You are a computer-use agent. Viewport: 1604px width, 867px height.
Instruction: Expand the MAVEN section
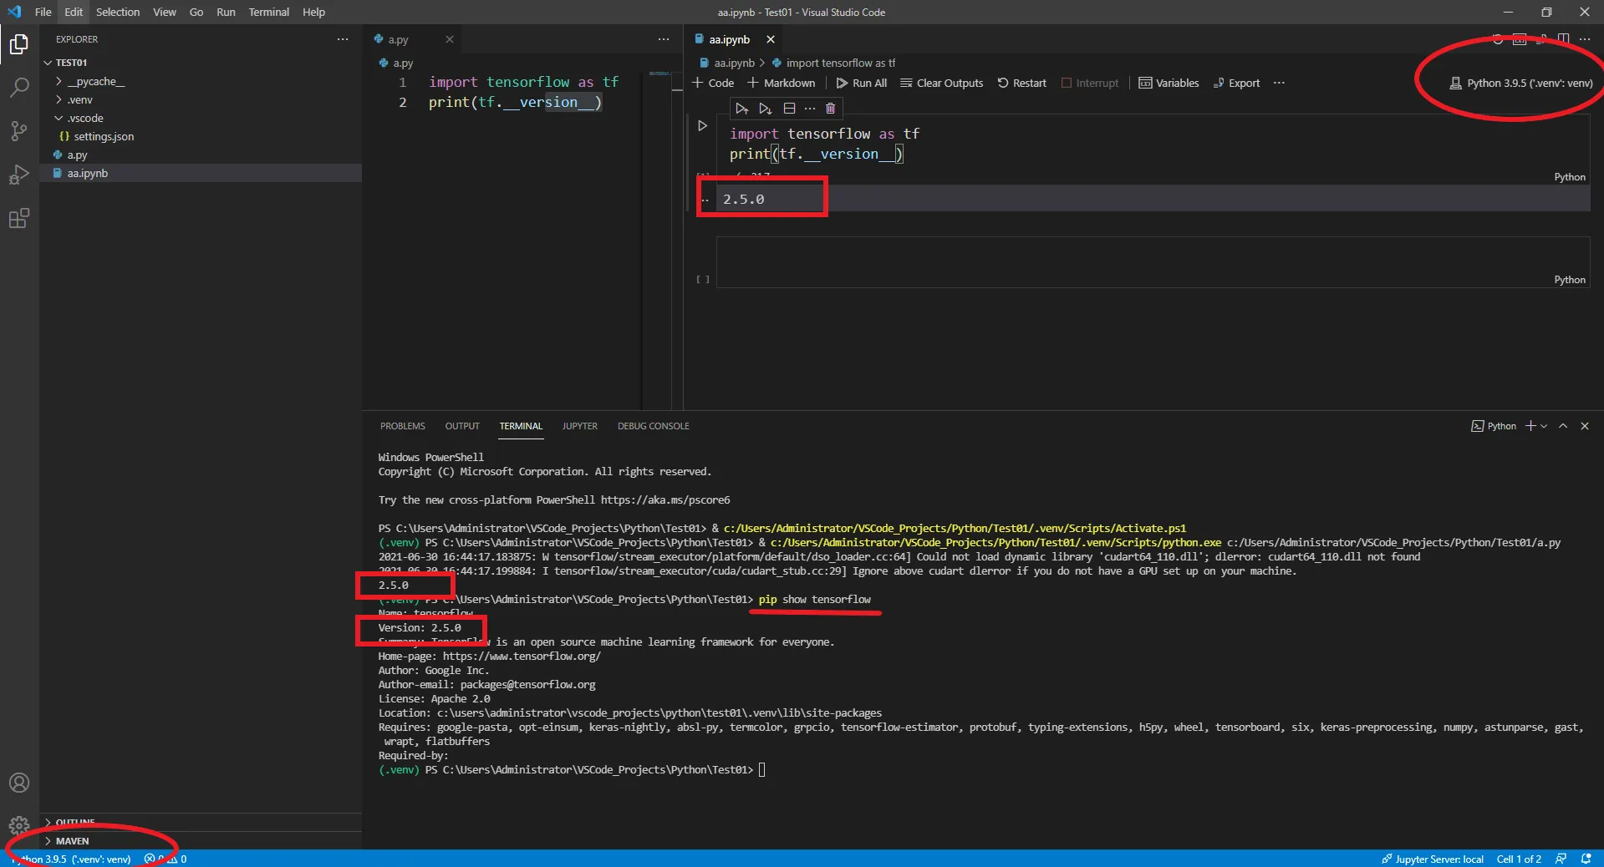[x=72, y=841]
